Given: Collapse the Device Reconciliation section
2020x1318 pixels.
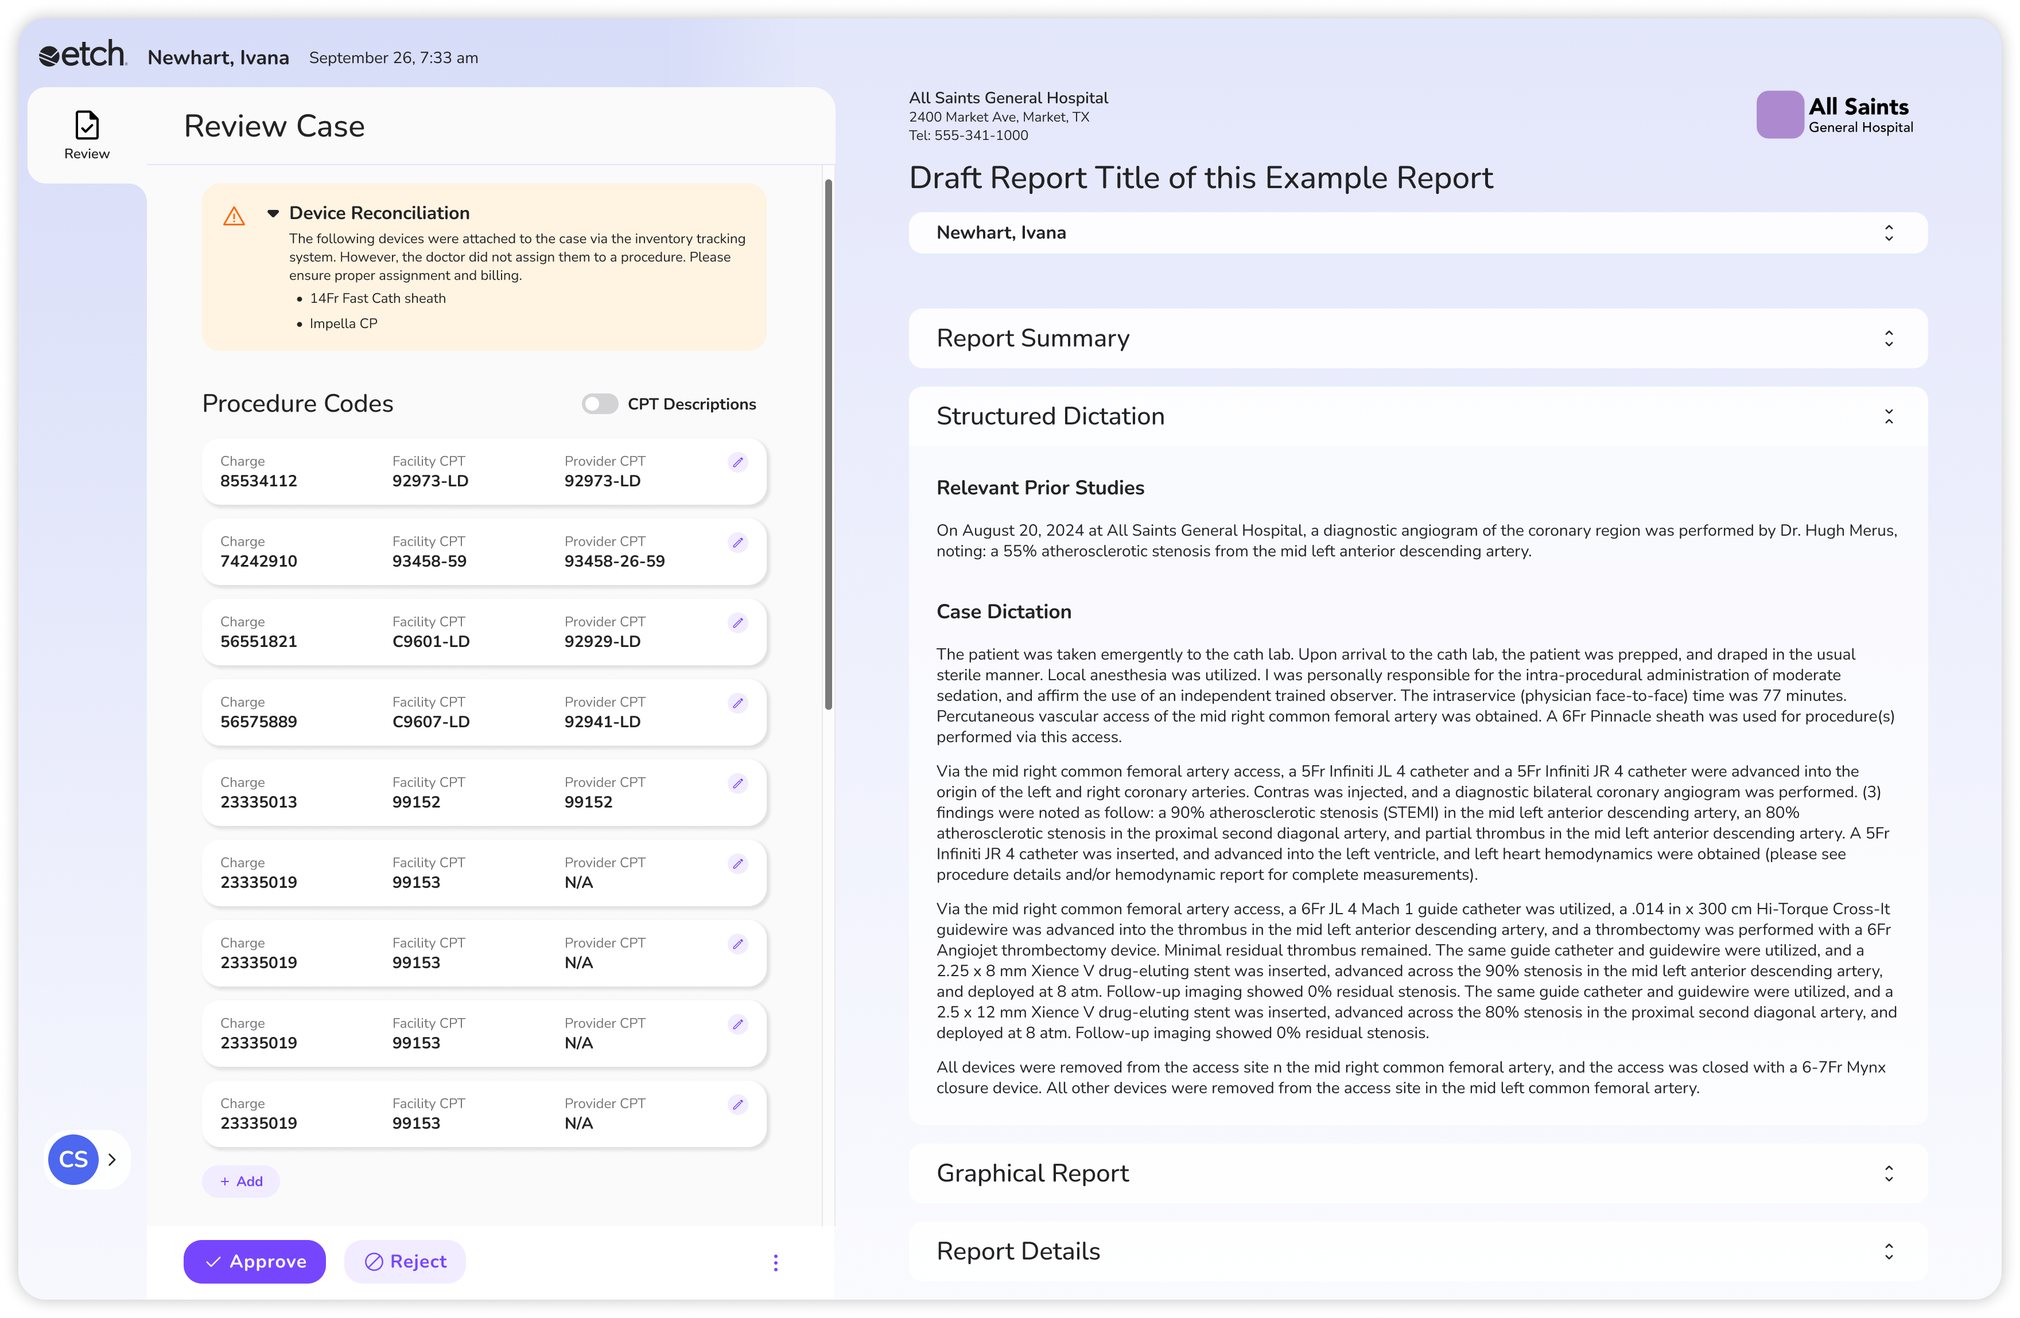Looking at the screenshot, I should (x=273, y=213).
